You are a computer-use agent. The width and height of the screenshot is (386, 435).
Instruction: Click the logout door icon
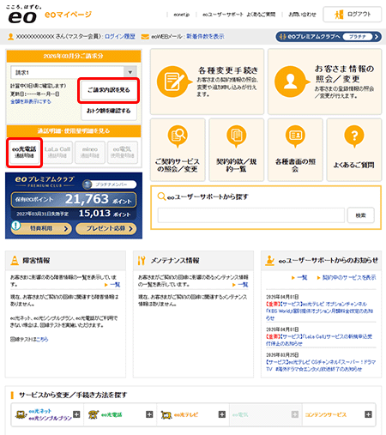[x=339, y=15]
